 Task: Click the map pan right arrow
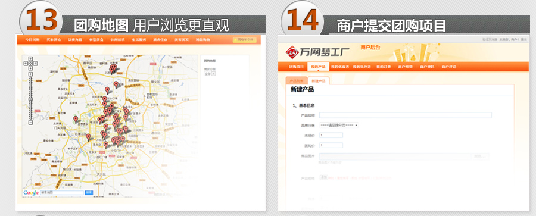click(x=36, y=63)
